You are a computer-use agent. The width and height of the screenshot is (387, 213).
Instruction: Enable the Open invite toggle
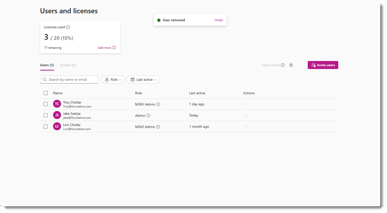[293, 65]
